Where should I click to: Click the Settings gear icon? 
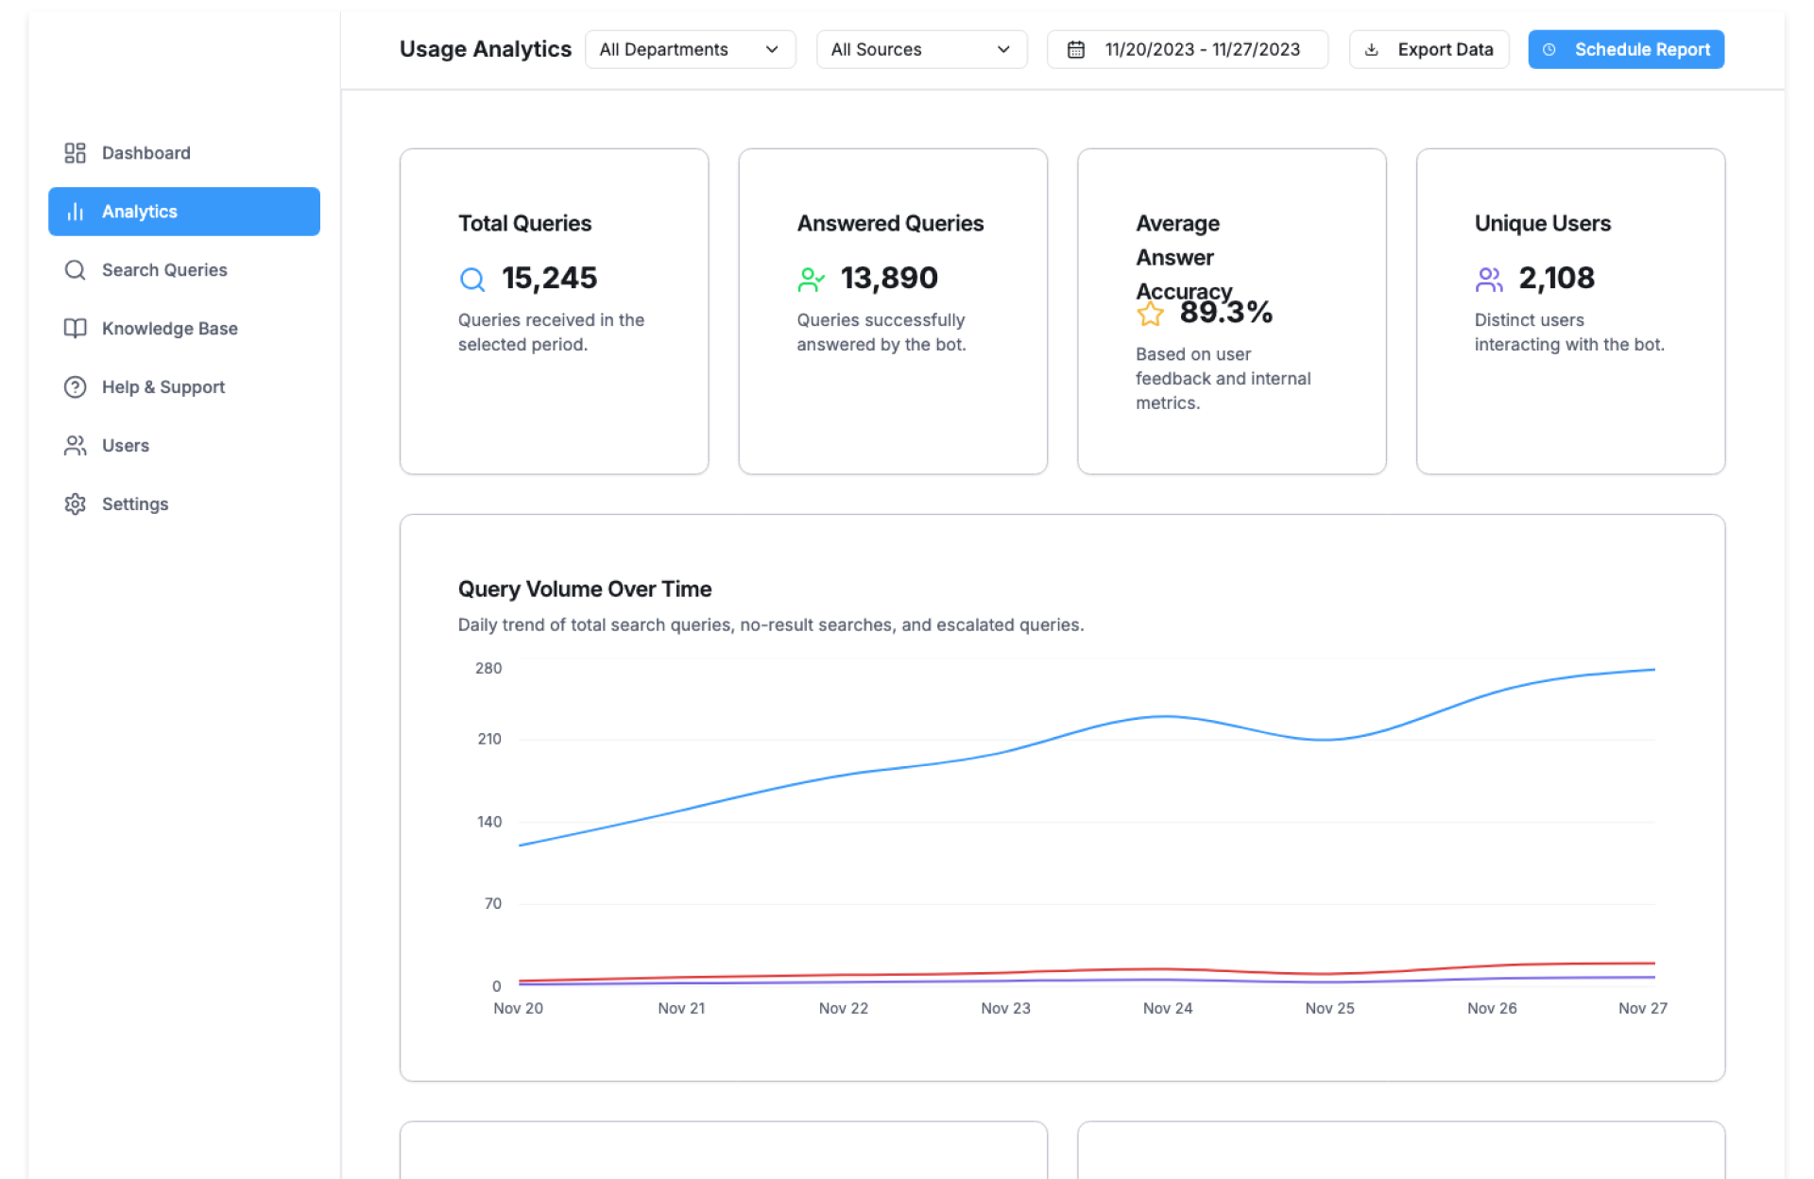[75, 504]
